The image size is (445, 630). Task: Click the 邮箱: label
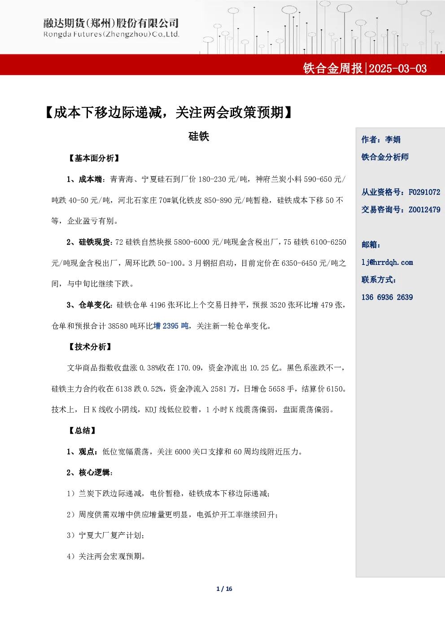(371, 245)
